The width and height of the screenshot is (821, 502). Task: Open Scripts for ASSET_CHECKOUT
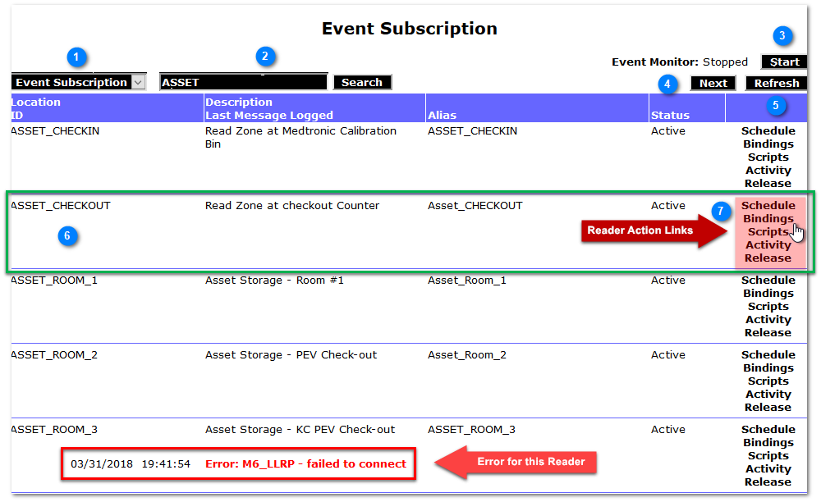(768, 231)
